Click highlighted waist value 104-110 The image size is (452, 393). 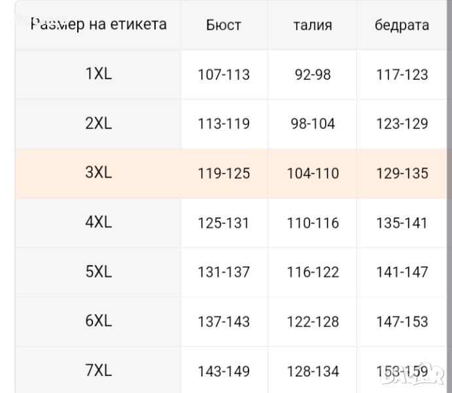pyautogui.click(x=313, y=174)
